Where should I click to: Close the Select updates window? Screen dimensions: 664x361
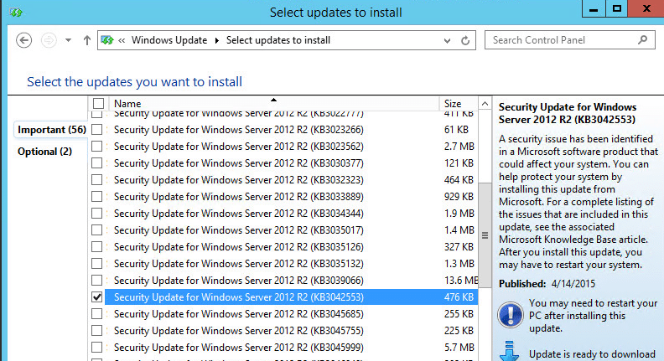click(x=646, y=8)
